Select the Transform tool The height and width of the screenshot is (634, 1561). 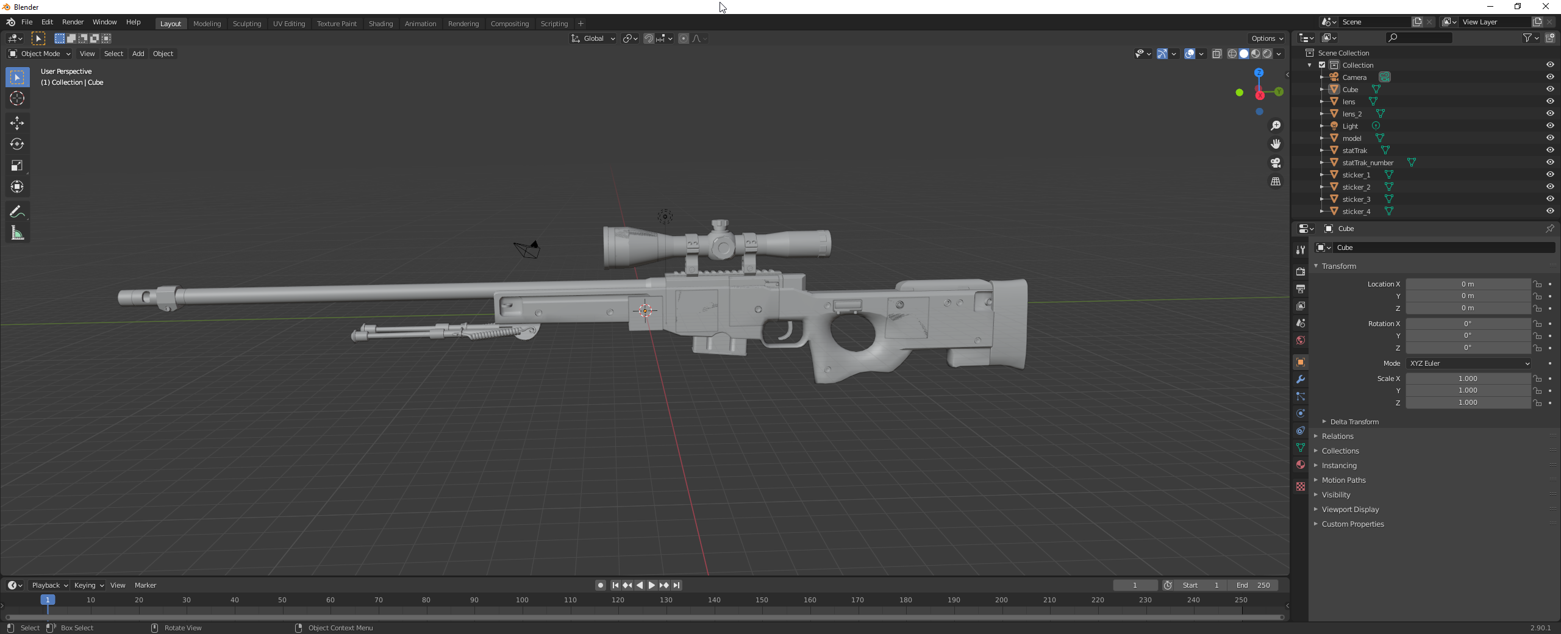(x=17, y=187)
